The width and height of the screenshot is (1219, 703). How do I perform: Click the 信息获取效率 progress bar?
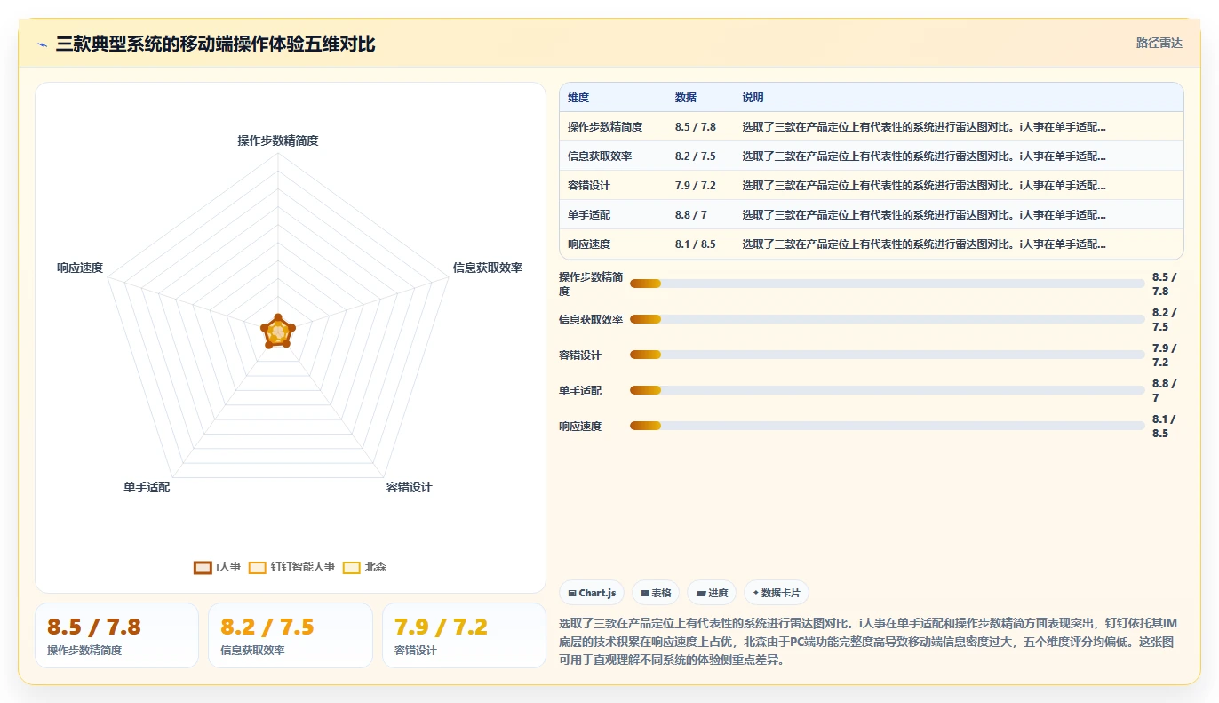(887, 319)
